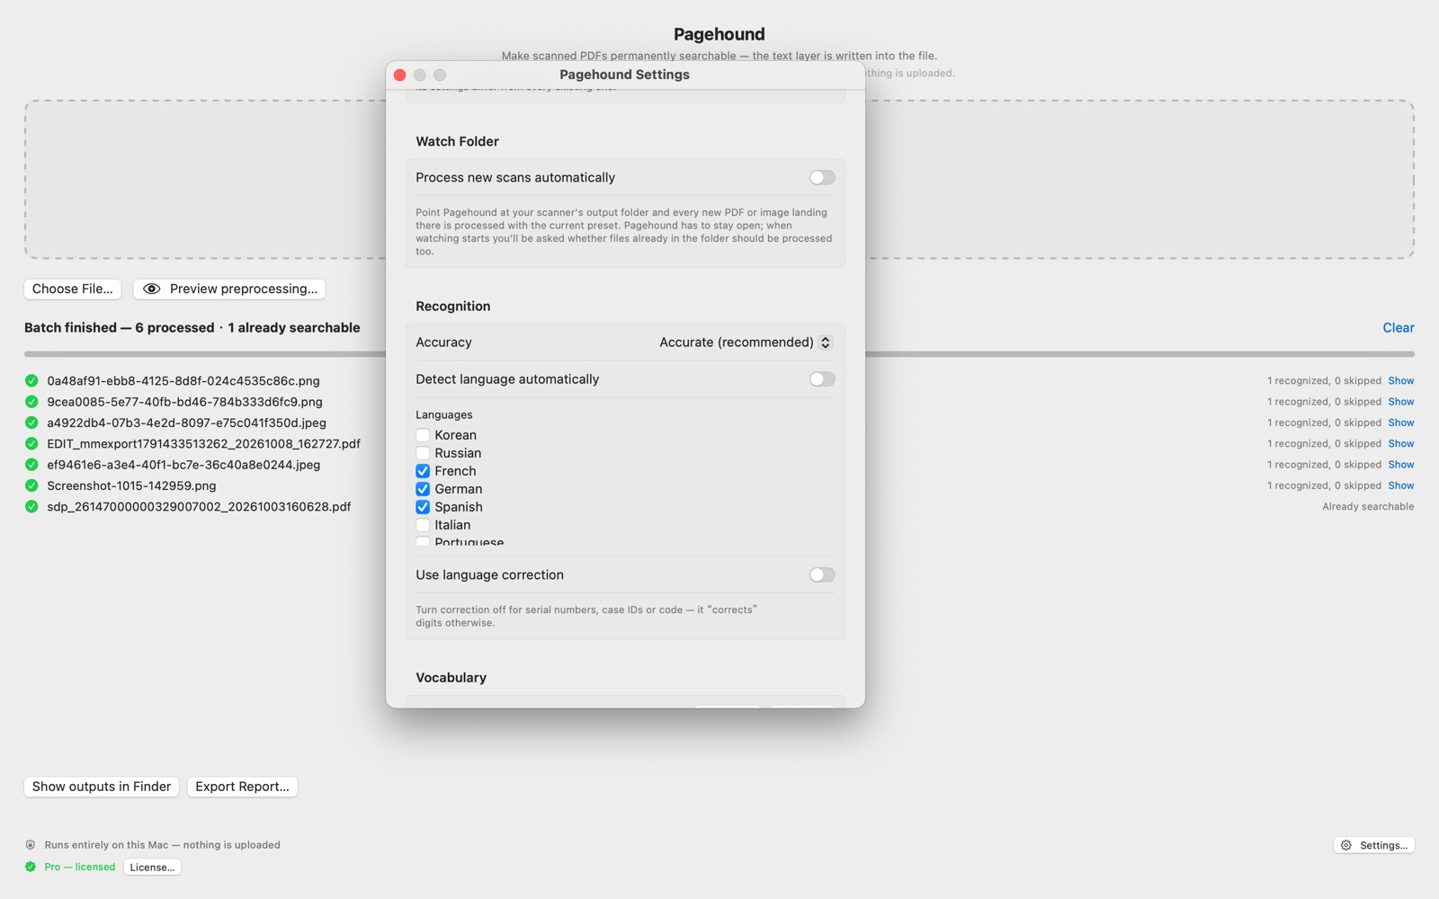1439x899 pixels.
Task: Uncheck the German language checkbox
Action: click(x=423, y=489)
